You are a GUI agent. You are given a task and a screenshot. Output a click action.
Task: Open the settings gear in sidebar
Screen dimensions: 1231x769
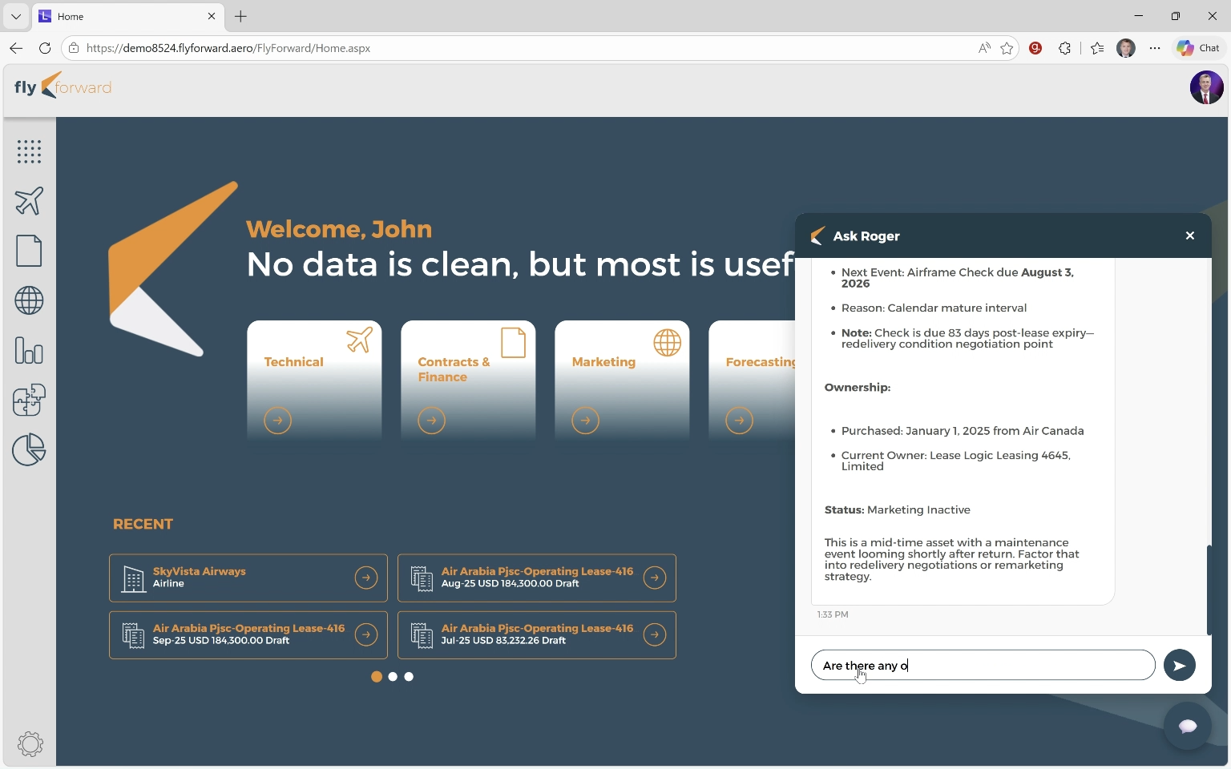pos(30,744)
